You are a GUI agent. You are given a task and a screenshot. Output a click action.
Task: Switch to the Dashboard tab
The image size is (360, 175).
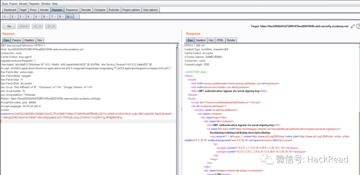tap(10, 10)
